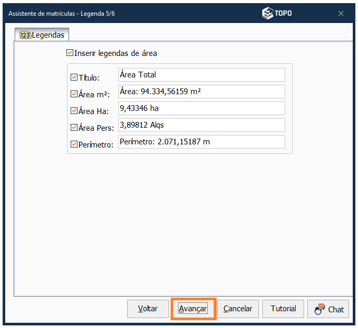358x328 pixels.
Task: Click the Título field containing Área Total
Action: click(x=201, y=75)
